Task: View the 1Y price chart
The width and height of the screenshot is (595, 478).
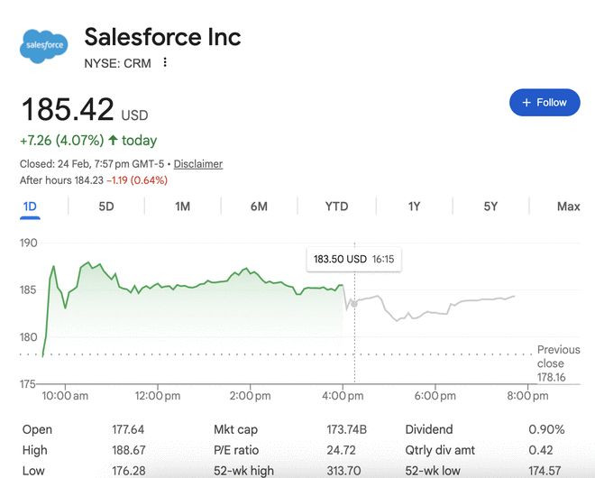Action: pyautogui.click(x=414, y=207)
